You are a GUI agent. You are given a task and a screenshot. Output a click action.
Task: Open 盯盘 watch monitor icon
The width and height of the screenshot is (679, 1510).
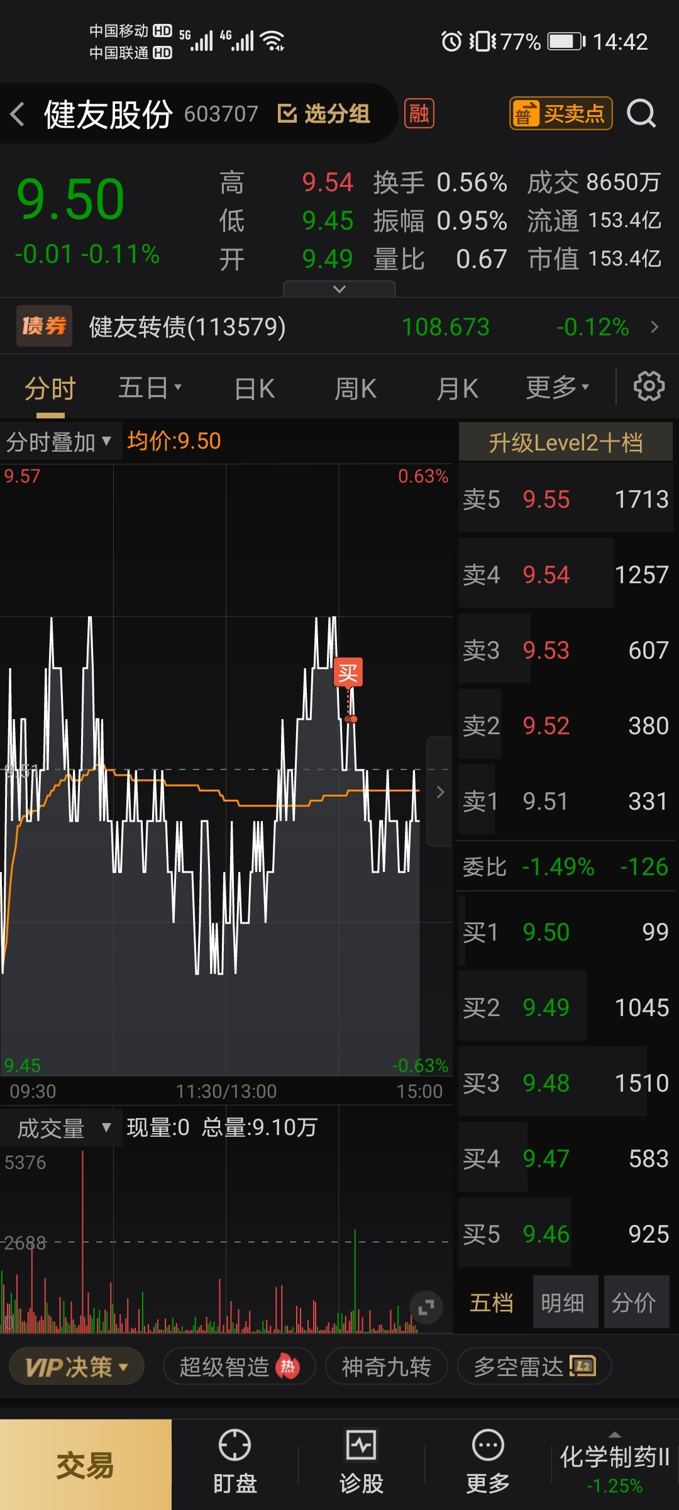tap(235, 1462)
